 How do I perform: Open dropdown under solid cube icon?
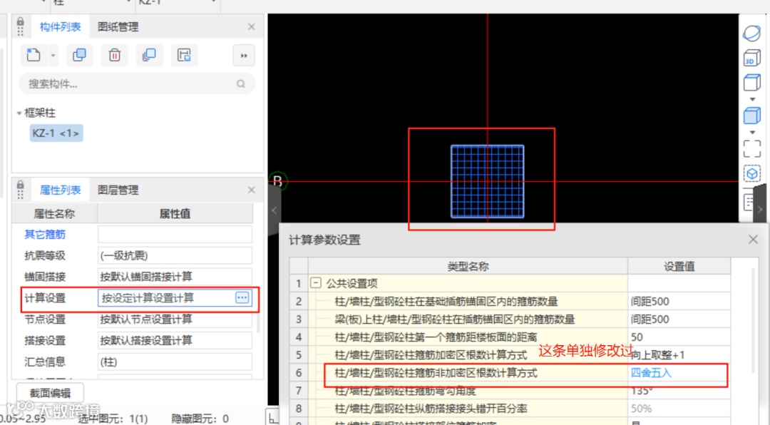click(x=752, y=133)
